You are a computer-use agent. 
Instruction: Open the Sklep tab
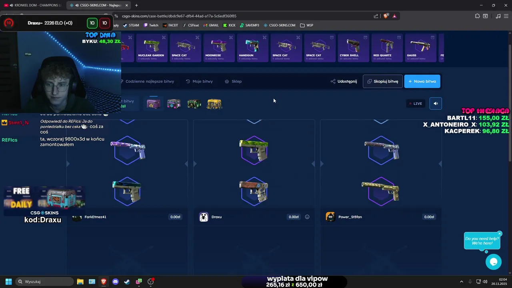pos(233,81)
